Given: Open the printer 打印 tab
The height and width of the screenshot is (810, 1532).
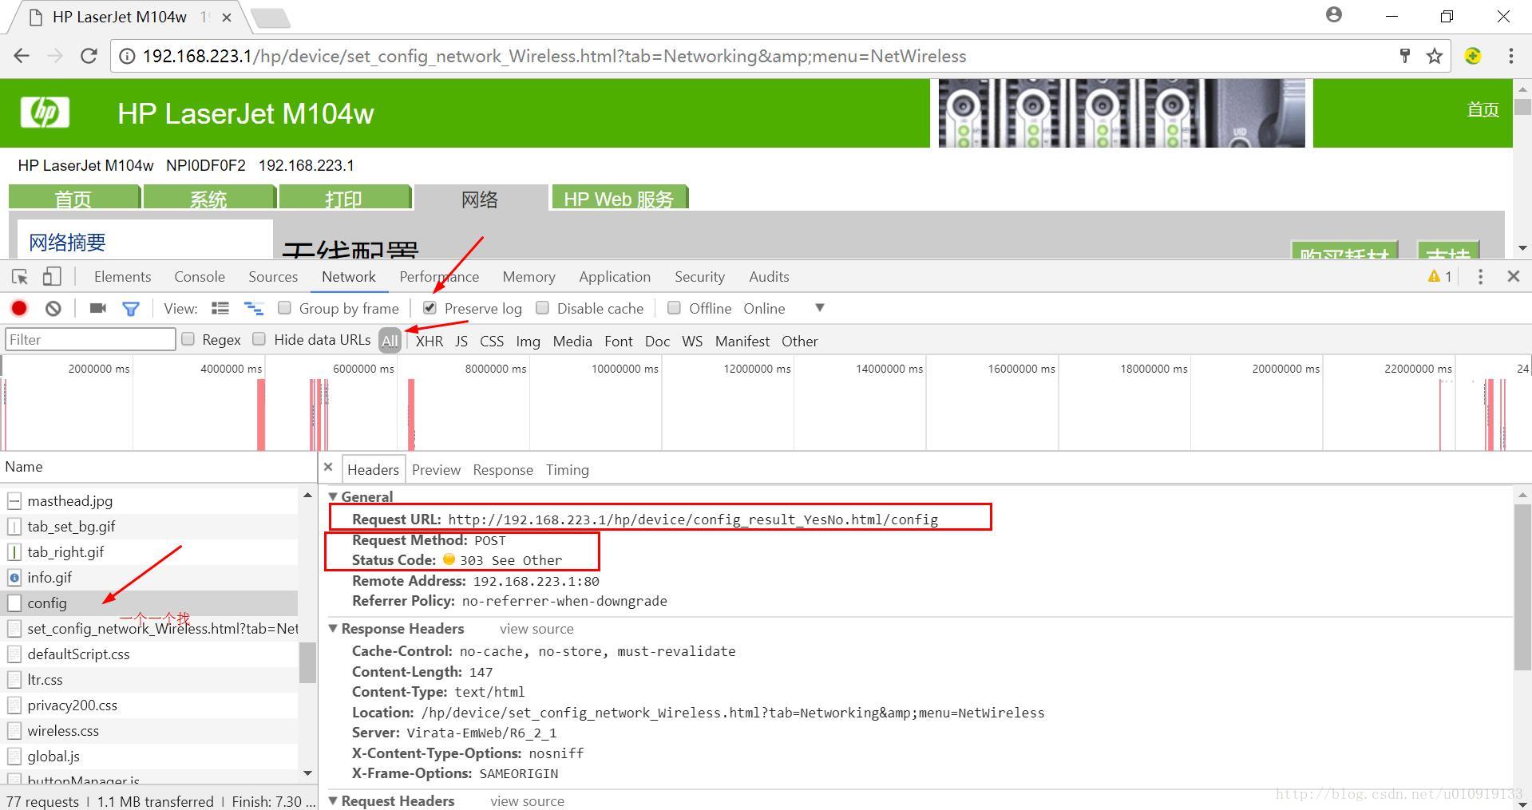Looking at the screenshot, I should click(x=344, y=198).
